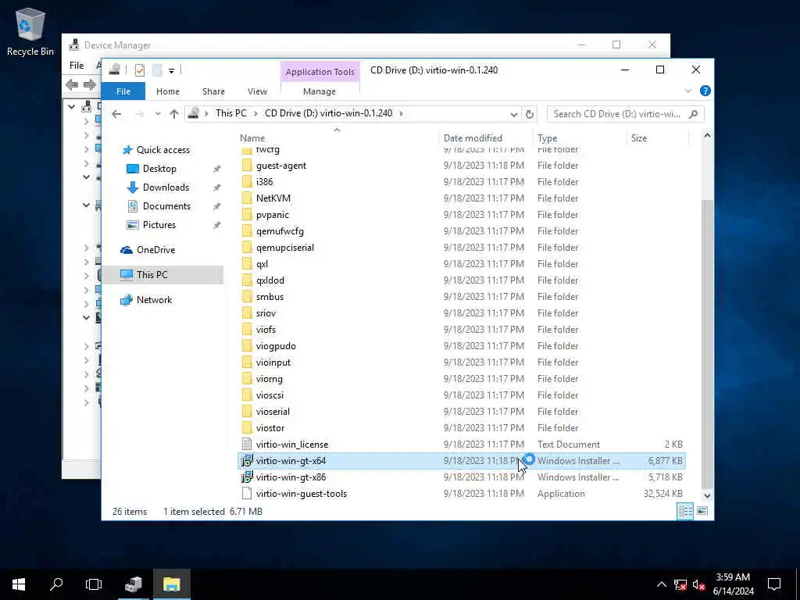Open the Share ribbon tab
This screenshot has width=800, height=600.
point(213,91)
